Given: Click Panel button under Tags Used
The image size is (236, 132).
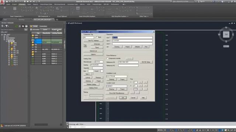Looking at the screenshot, I should pyautogui.click(x=97, y=47).
